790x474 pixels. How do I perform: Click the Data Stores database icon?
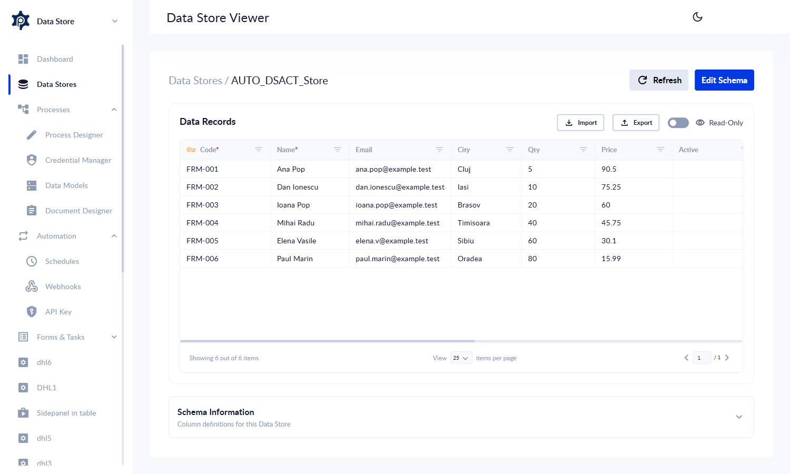pyautogui.click(x=23, y=84)
